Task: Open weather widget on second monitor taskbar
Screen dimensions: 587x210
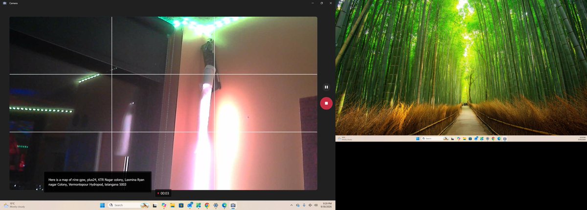Action: click(345, 139)
